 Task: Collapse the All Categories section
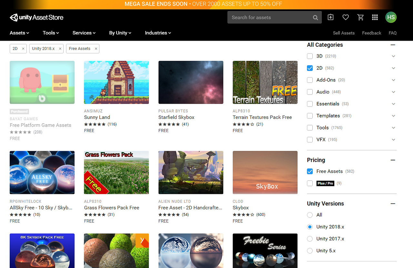pyautogui.click(x=393, y=45)
